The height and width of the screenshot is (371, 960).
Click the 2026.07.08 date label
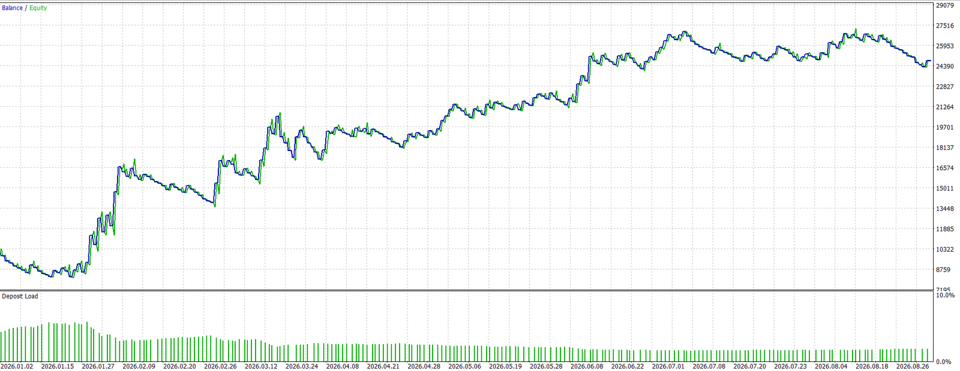click(x=709, y=366)
